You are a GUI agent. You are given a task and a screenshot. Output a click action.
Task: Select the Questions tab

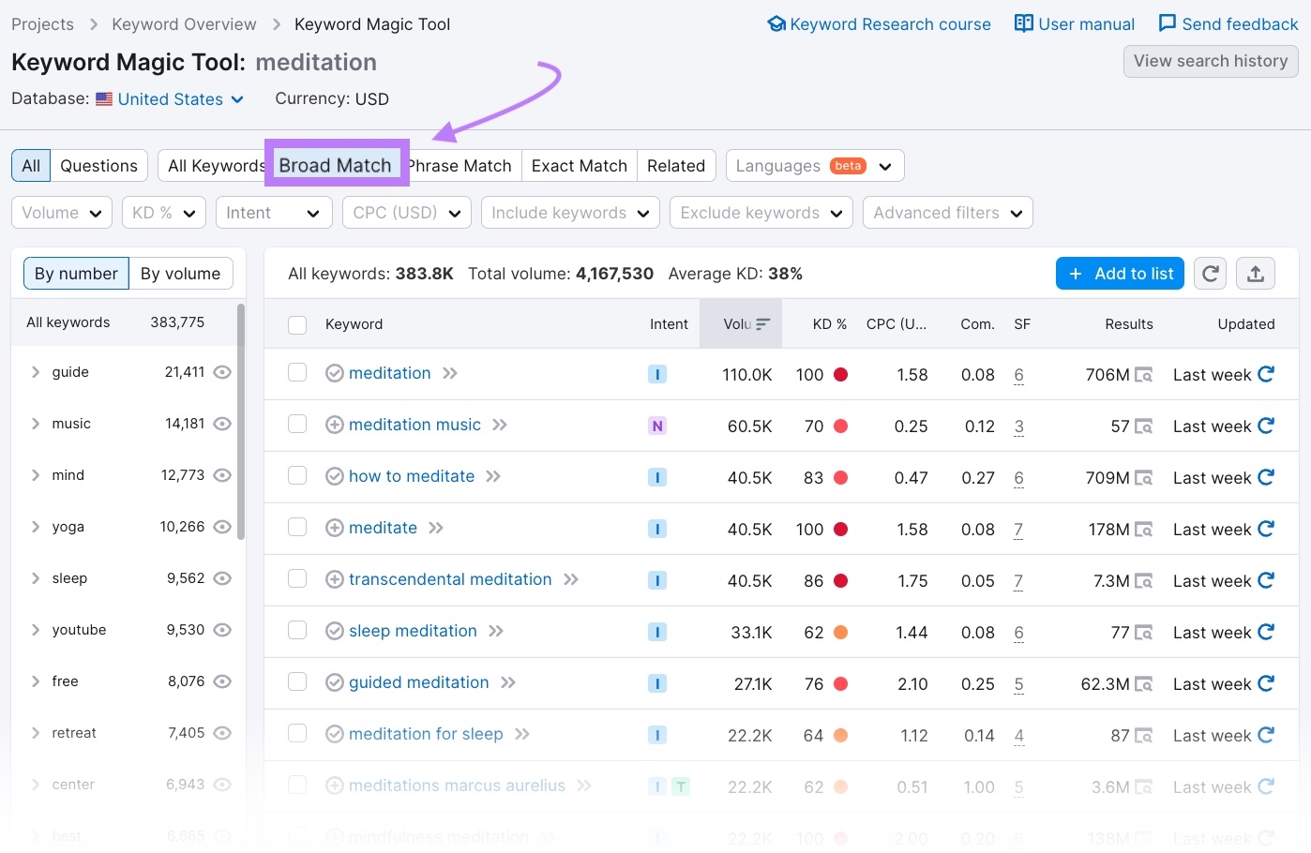pyautogui.click(x=98, y=166)
